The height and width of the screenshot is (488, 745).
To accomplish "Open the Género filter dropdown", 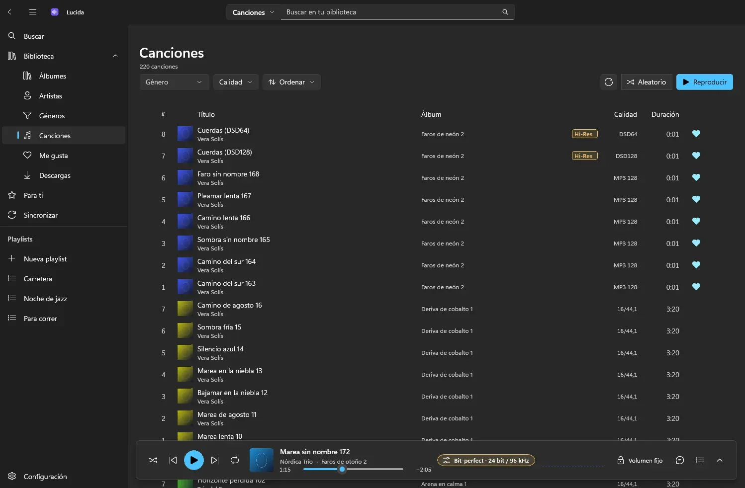I will 174,82.
